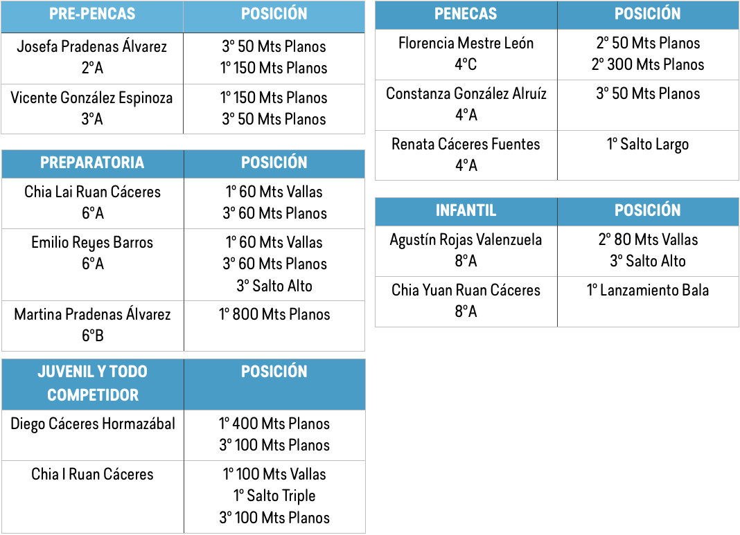740x535 pixels.
Task: Click Martina Pradenas Álvarez cell
Action: point(93,326)
